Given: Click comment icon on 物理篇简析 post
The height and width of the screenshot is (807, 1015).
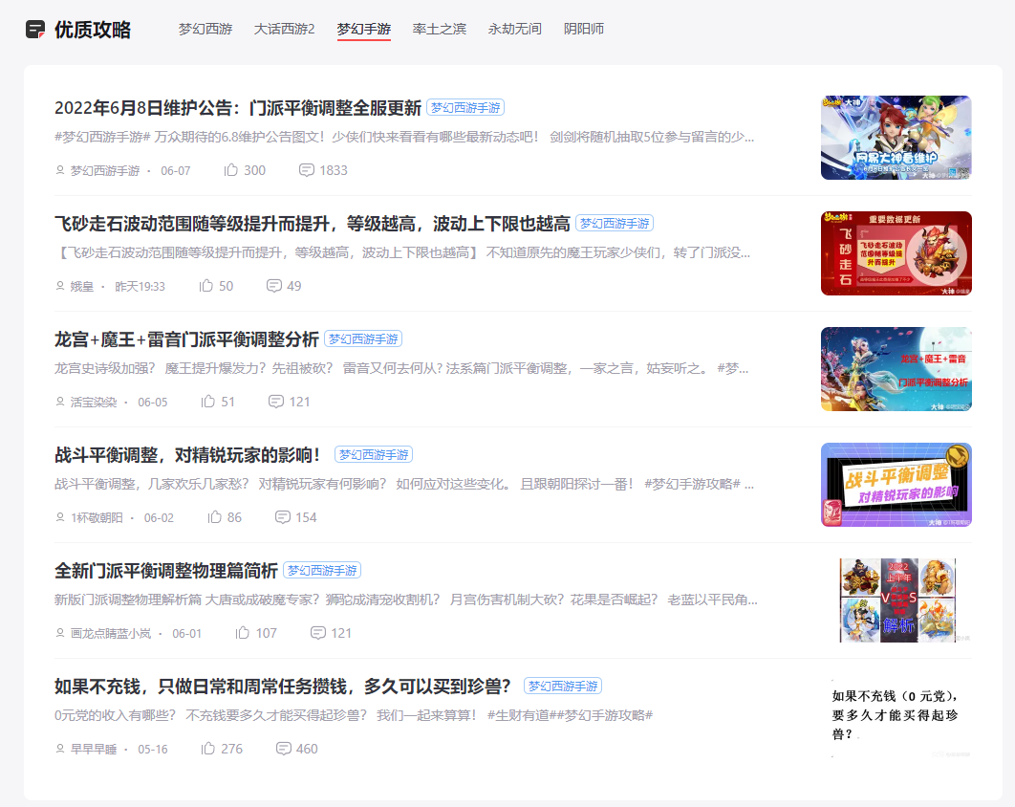Looking at the screenshot, I should coord(318,633).
